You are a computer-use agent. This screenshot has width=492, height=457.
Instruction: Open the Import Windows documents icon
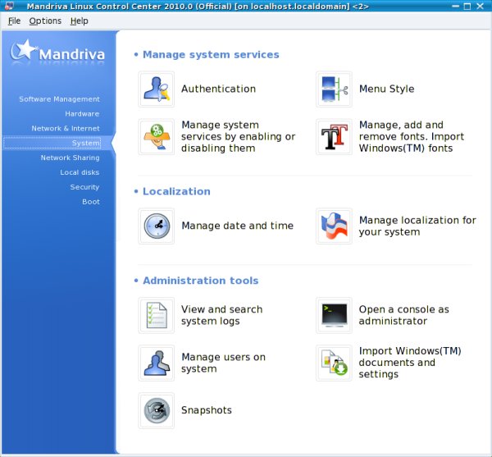pyautogui.click(x=334, y=363)
